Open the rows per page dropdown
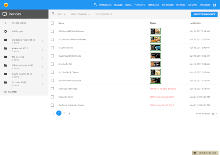 (x=214, y=114)
